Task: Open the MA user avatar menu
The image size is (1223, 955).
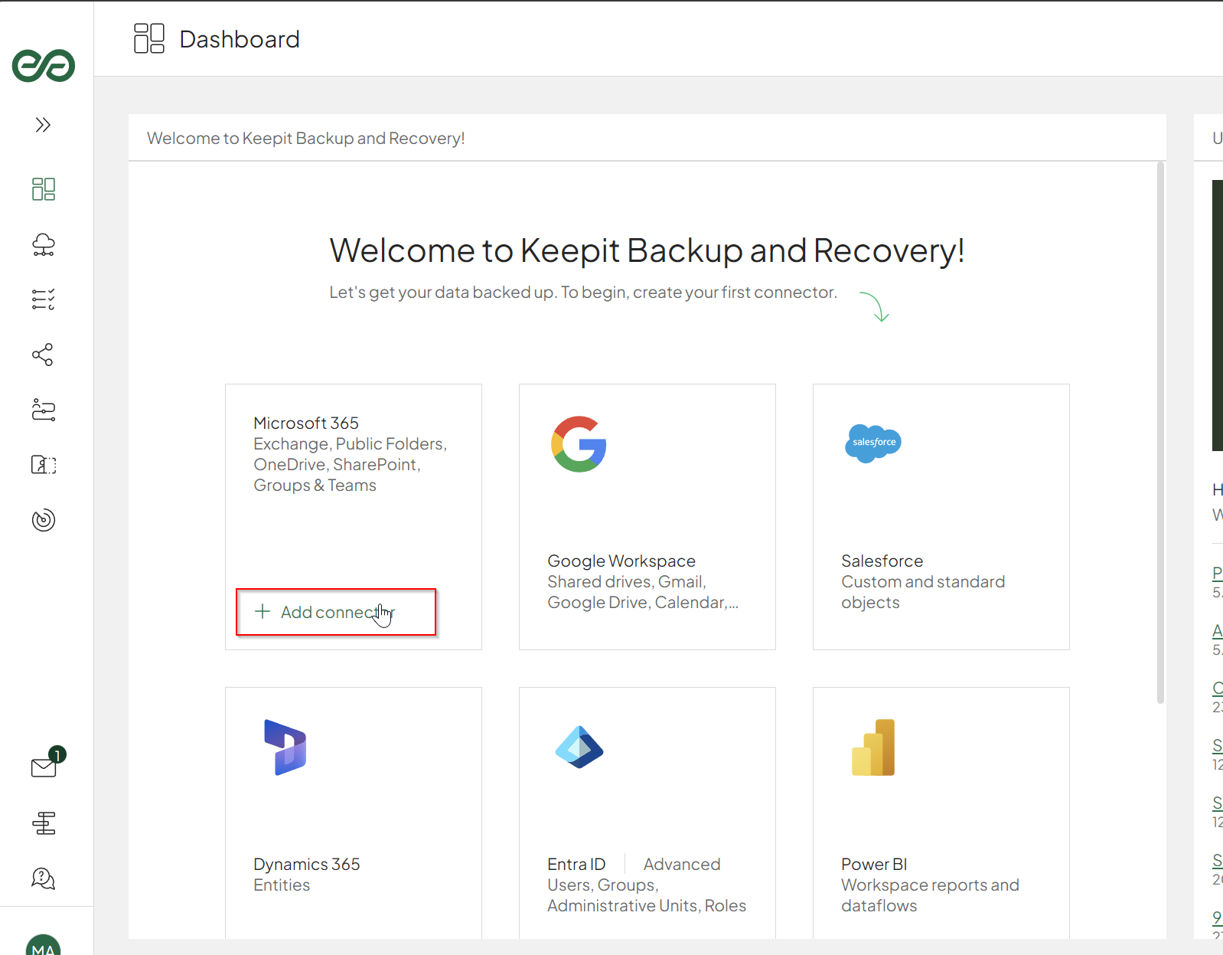Action: click(x=44, y=945)
